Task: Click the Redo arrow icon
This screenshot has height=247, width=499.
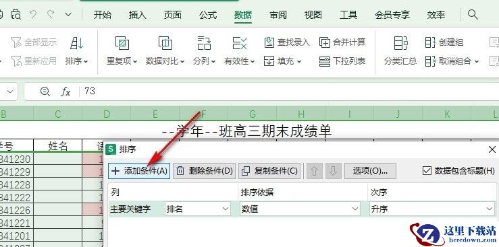Action: [51, 15]
